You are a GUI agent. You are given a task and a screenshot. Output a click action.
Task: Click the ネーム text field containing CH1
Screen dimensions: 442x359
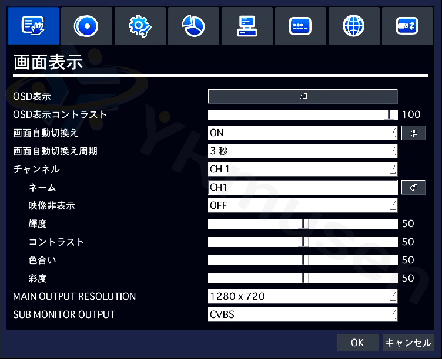pos(303,188)
